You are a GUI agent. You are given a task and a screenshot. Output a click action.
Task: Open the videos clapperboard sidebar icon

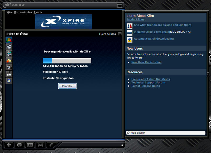pos(9,74)
